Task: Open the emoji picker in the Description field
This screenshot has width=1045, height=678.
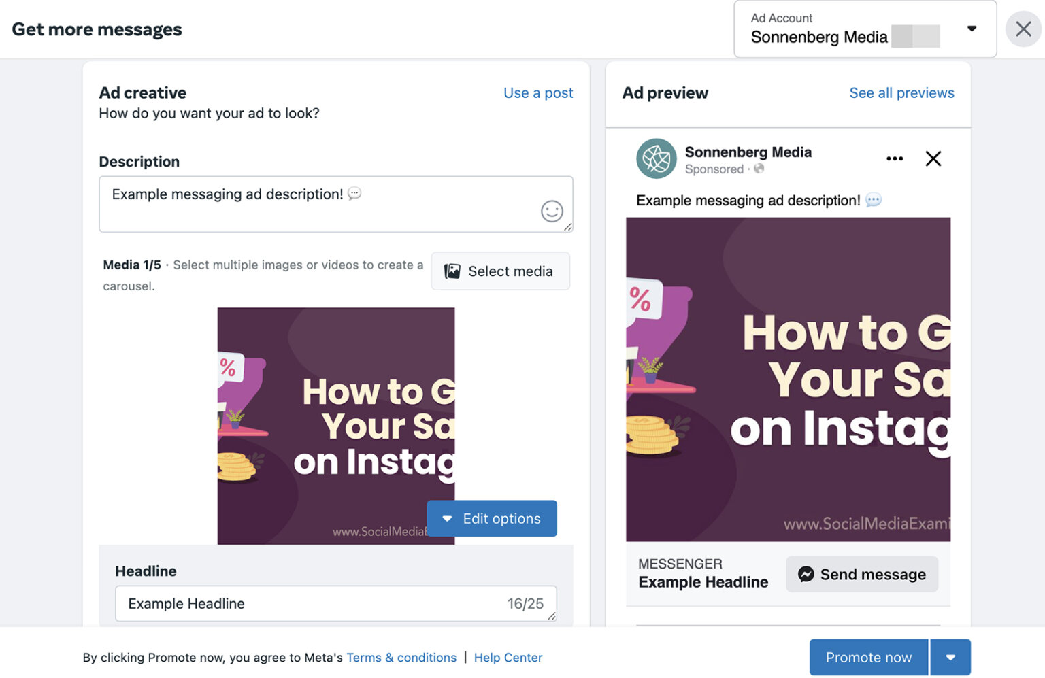Action: [552, 211]
